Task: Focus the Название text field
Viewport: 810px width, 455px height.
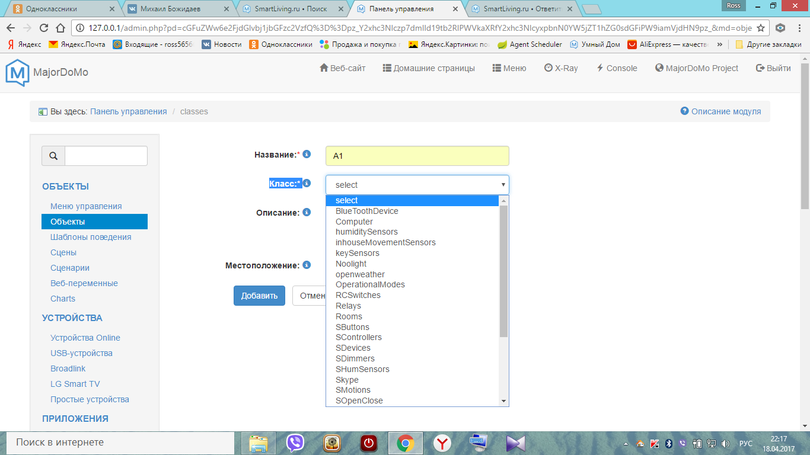Action: 417,156
